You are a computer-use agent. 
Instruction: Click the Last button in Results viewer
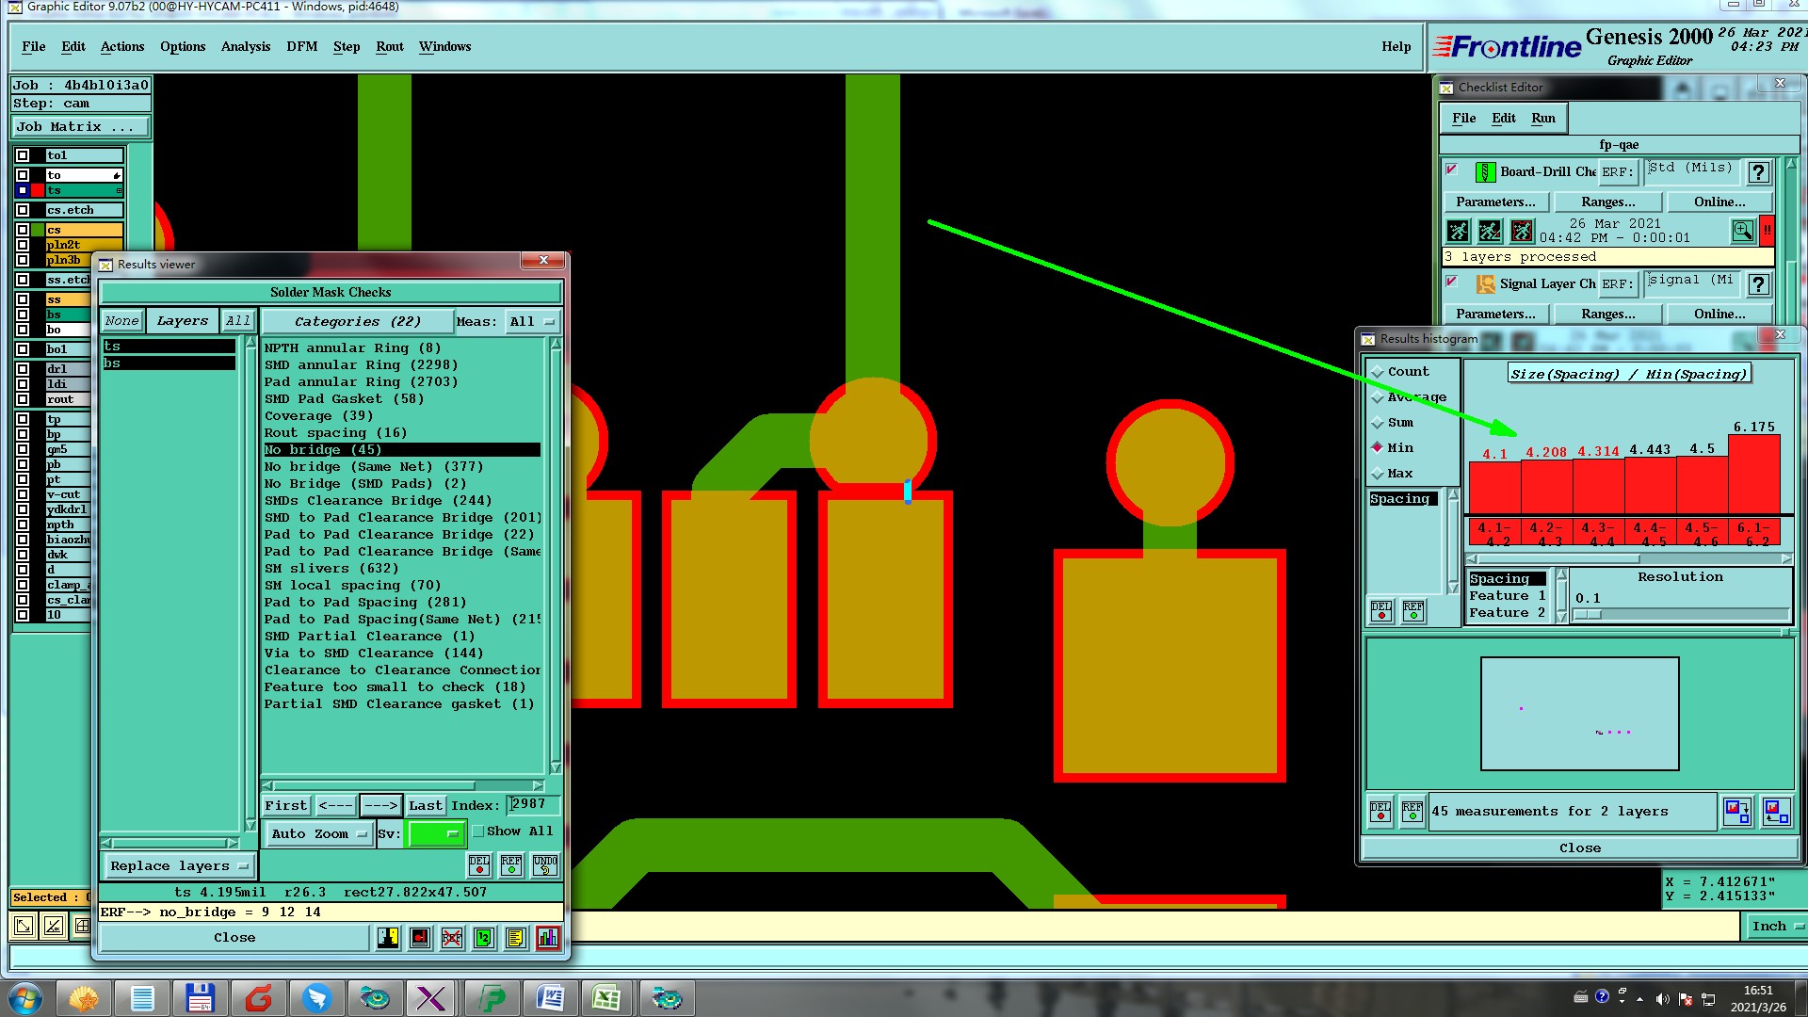(x=425, y=806)
